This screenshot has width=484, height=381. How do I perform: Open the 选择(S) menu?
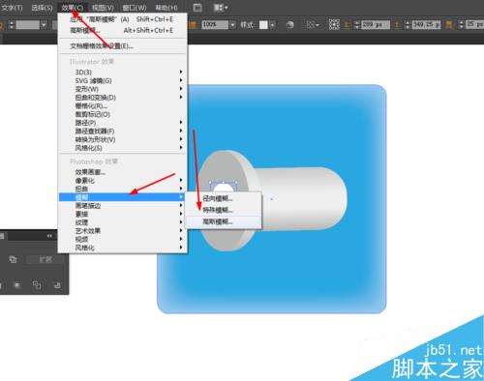[x=42, y=8]
